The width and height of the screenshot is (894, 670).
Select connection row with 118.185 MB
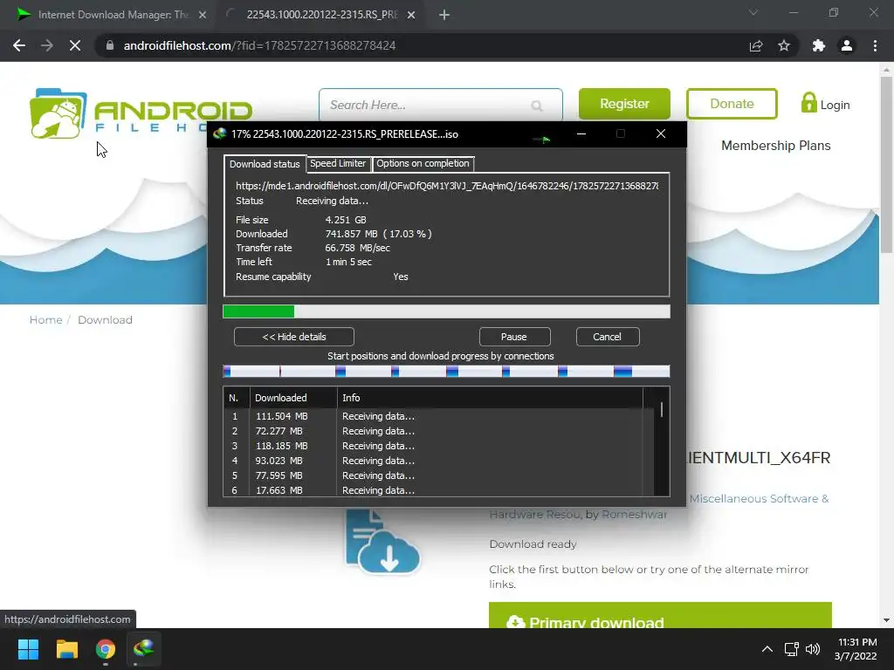point(438,446)
